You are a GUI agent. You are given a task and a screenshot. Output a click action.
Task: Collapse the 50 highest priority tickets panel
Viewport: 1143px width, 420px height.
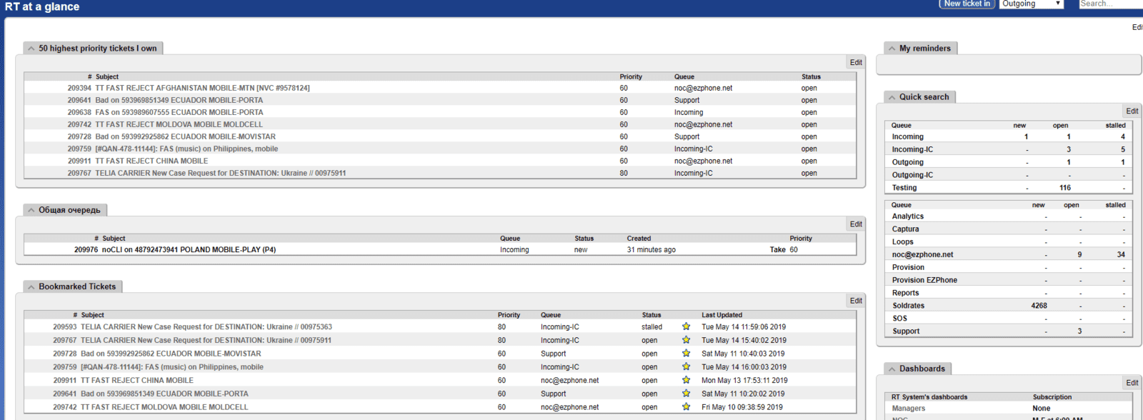[x=31, y=49]
